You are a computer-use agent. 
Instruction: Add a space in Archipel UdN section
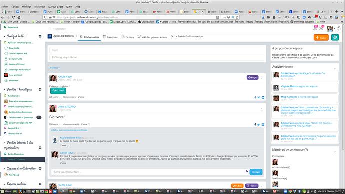(x=40, y=36)
